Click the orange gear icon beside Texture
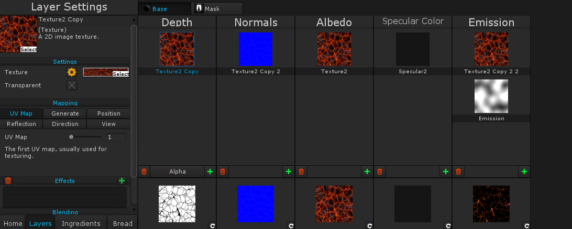 72,72
